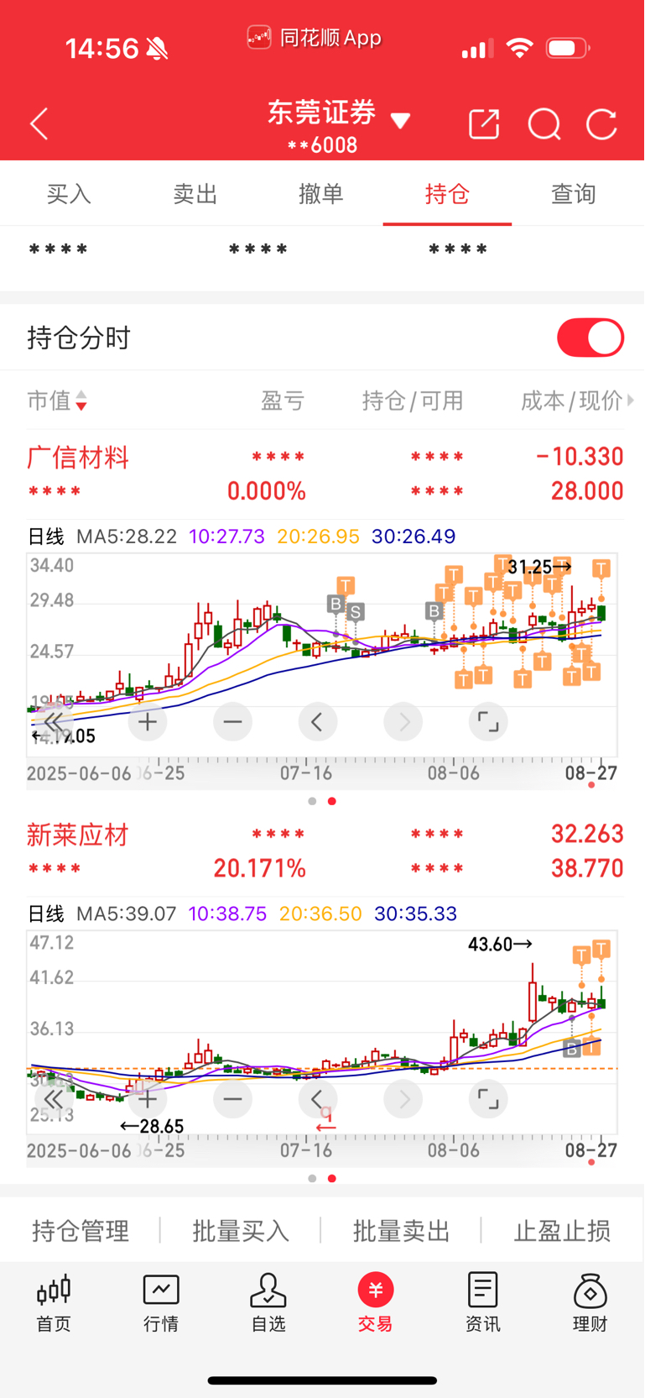Open the search magnifier icon

pos(544,124)
